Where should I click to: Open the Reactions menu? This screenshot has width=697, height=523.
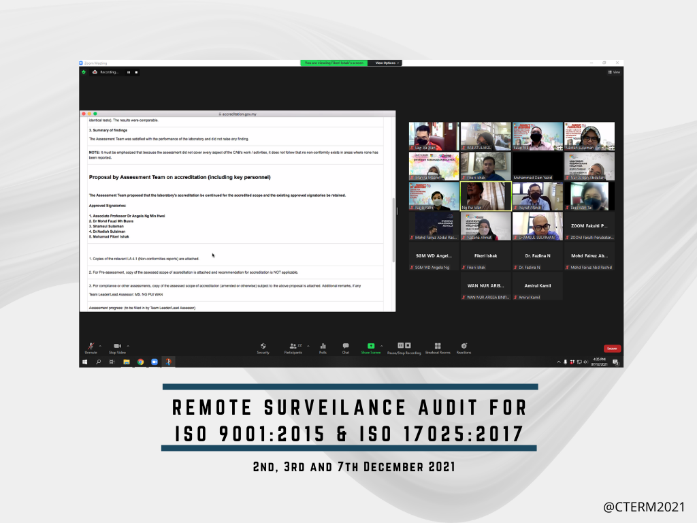coord(464,347)
